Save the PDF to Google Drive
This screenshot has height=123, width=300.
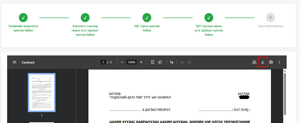(254, 62)
